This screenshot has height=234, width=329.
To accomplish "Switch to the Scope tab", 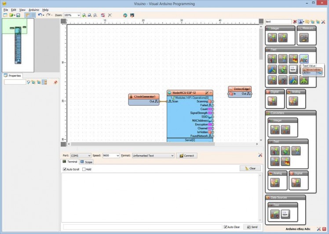I will pyautogui.click(x=86, y=162).
